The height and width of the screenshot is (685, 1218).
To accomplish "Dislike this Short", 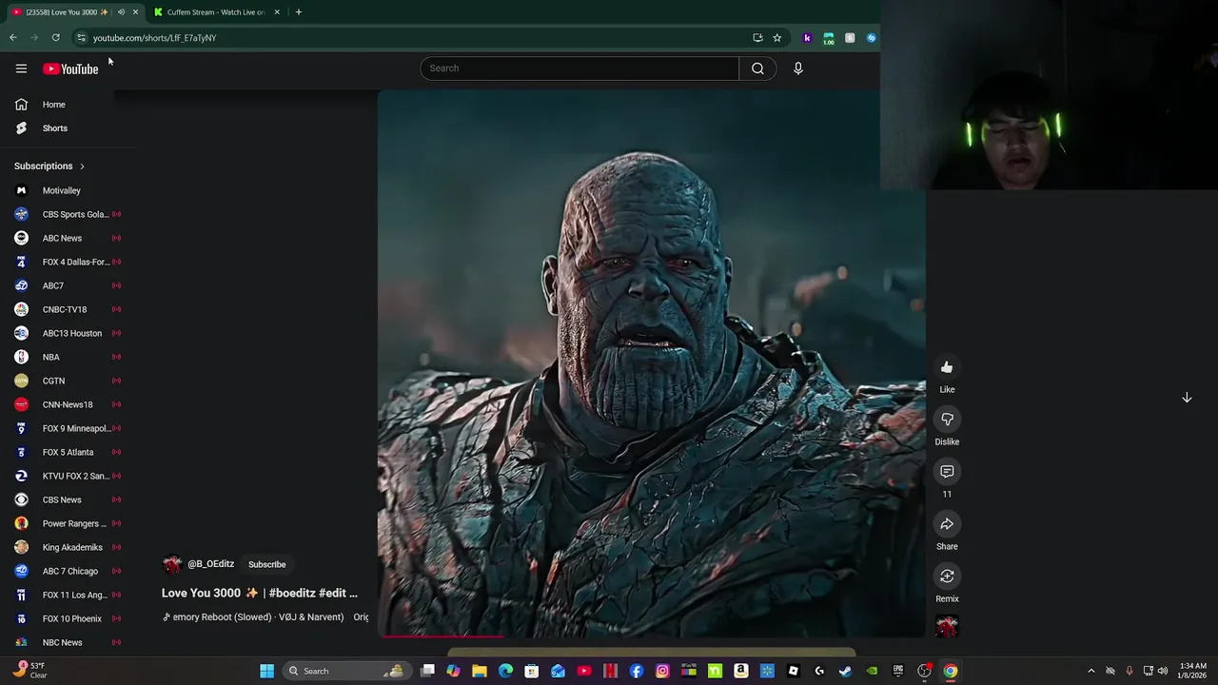I will coord(947,420).
